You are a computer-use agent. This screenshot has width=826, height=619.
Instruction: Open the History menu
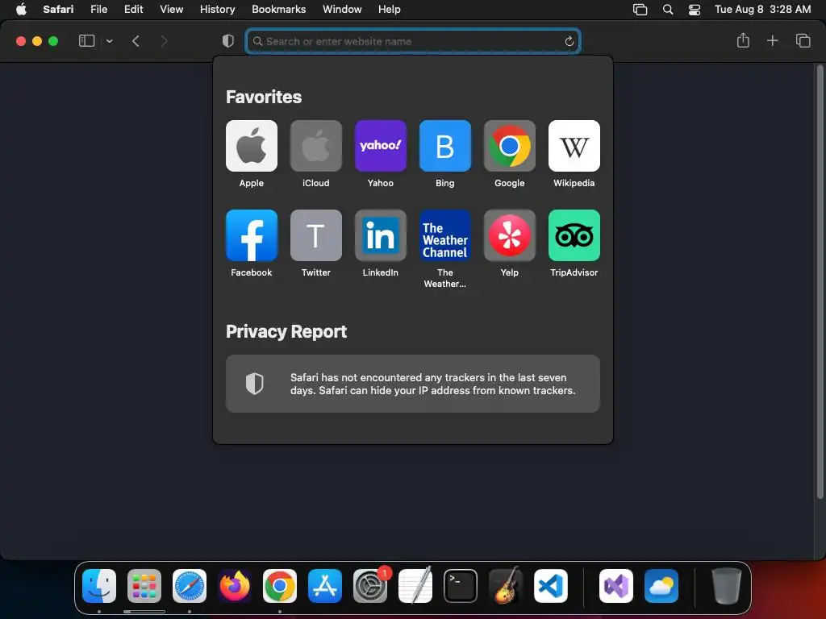pyautogui.click(x=218, y=10)
